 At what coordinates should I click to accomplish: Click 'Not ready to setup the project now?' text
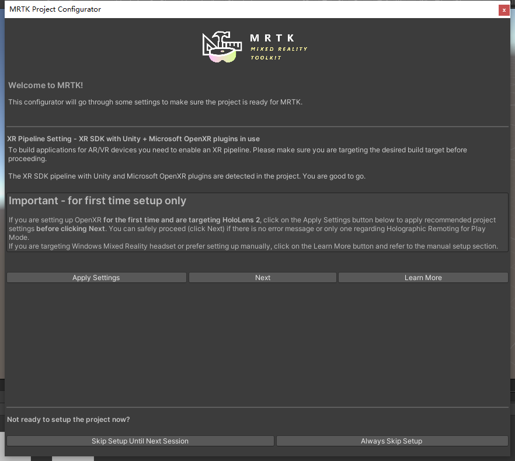click(x=68, y=420)
